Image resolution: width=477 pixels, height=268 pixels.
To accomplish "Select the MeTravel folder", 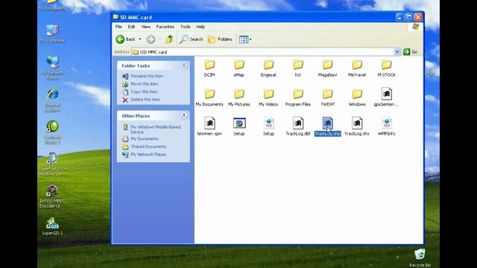I will pos(357,68).
